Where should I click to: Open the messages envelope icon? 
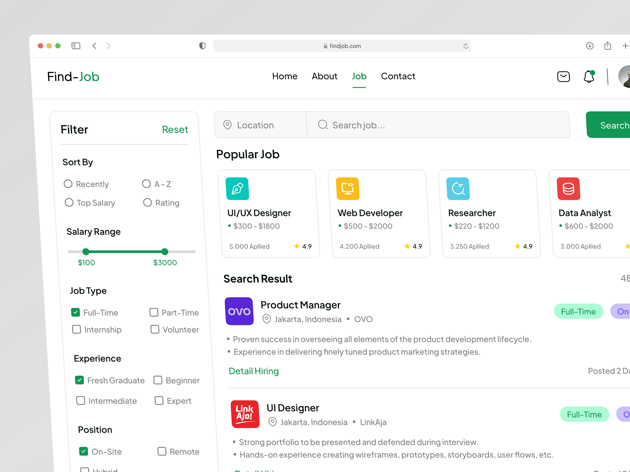pos(563,76)
